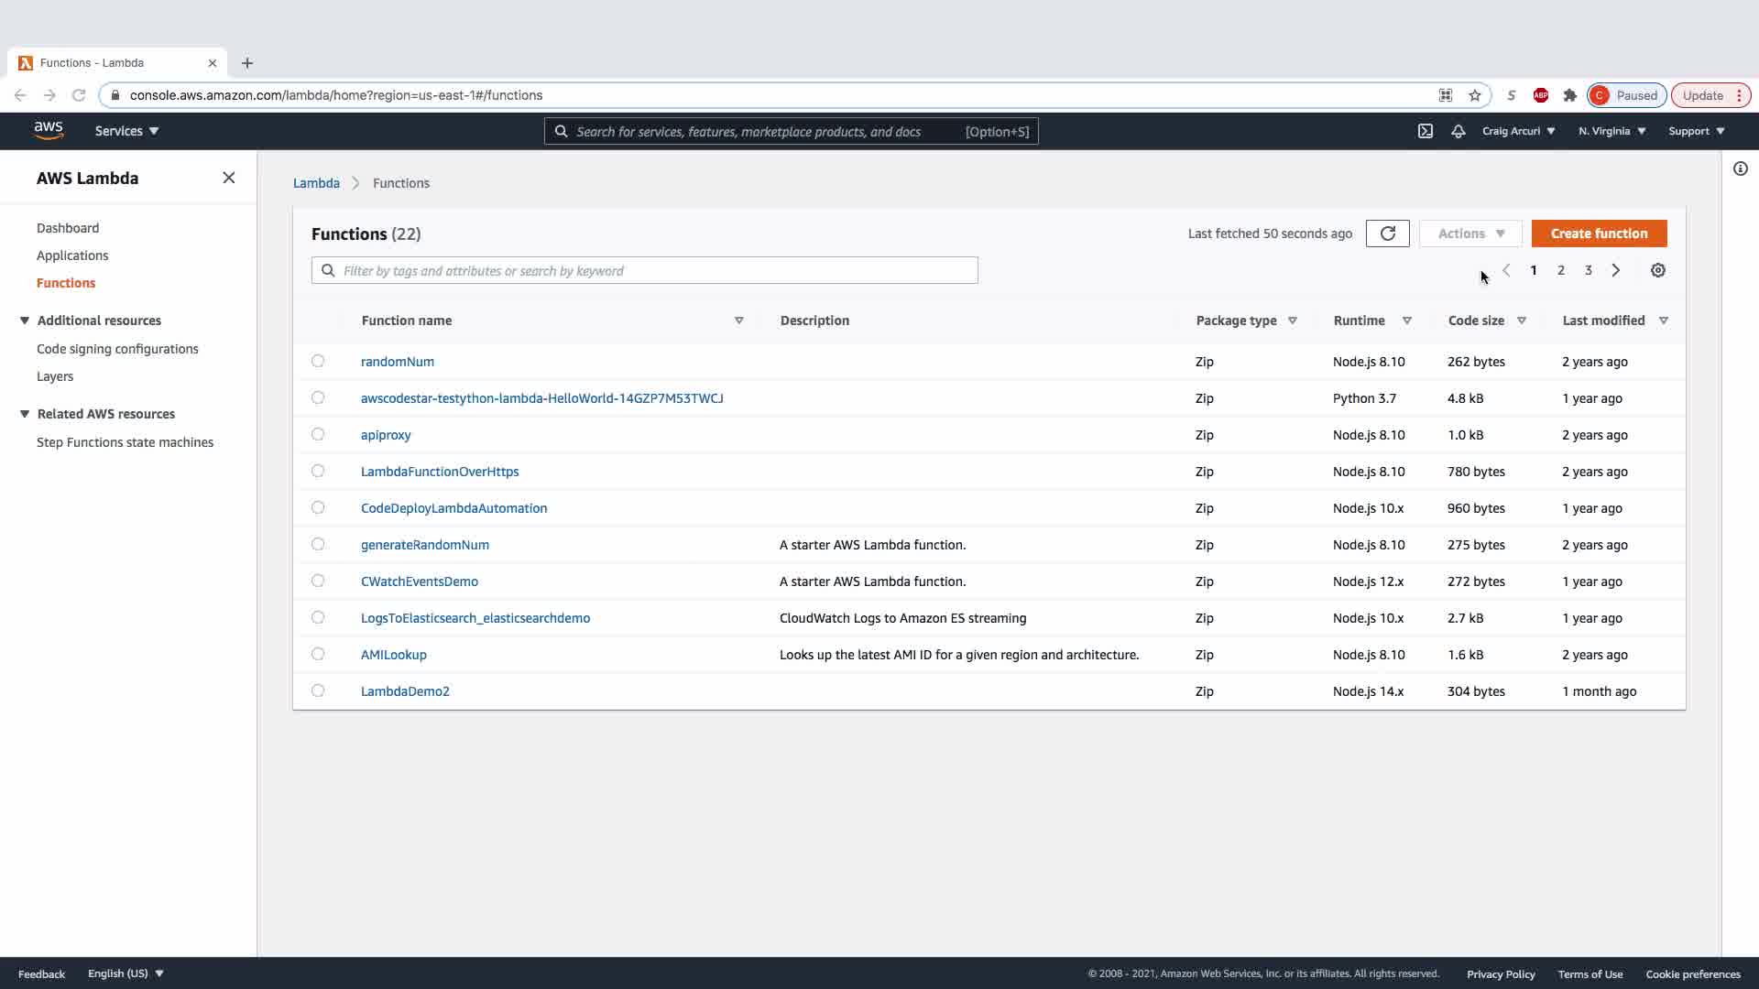Viewport: 1759px width, 989px height.
Task: Open the notifications bell icon
Action: pos(1458,131)
